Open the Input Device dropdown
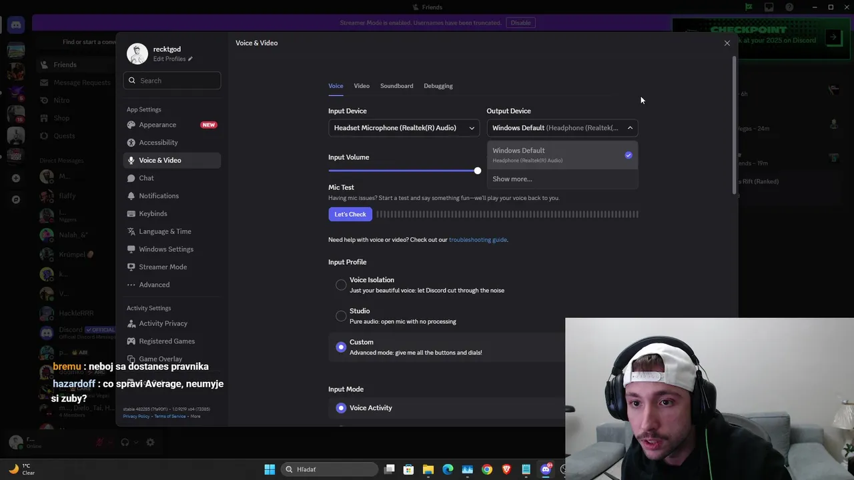Viewport: 854px width, 480px height. (404, 128)
